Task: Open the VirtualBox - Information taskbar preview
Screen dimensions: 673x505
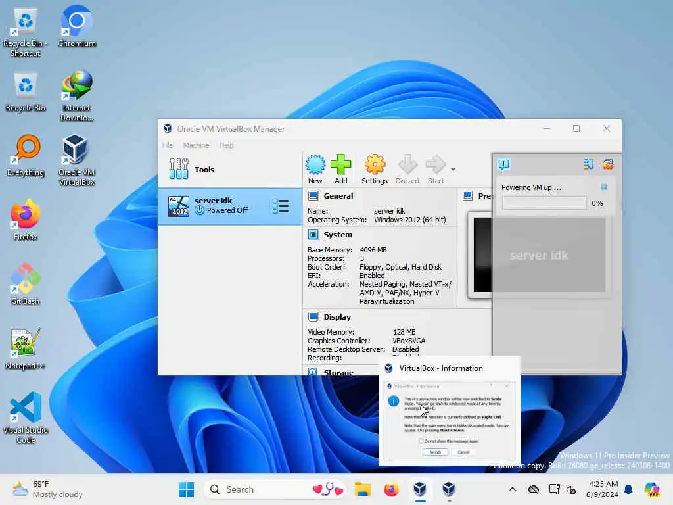Action: tap(450, 410)
